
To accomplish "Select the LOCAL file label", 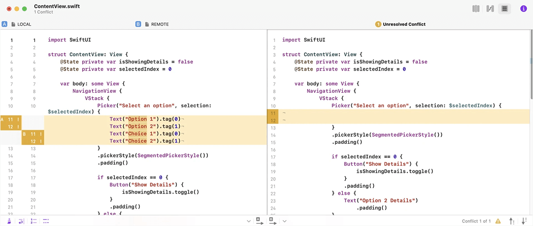I will pyautogui.click(x=24, y=24).
